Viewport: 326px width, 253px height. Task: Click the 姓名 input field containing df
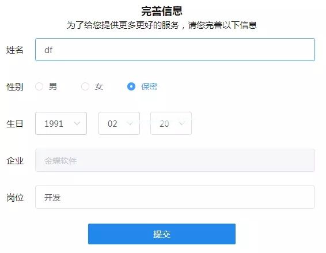point(175,50)
